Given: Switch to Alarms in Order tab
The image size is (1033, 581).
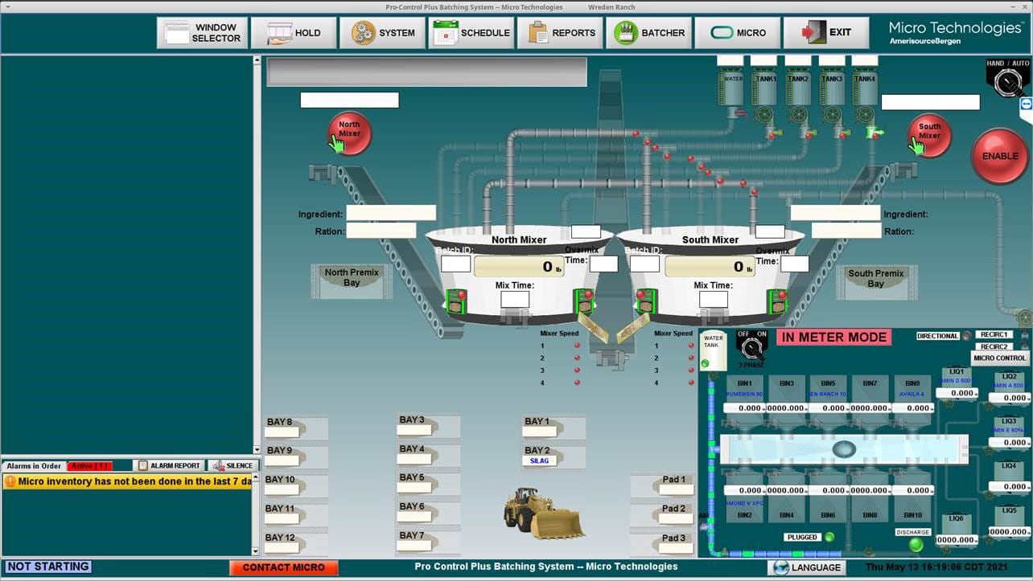Looking at the screenshot, I should [34, 466].
